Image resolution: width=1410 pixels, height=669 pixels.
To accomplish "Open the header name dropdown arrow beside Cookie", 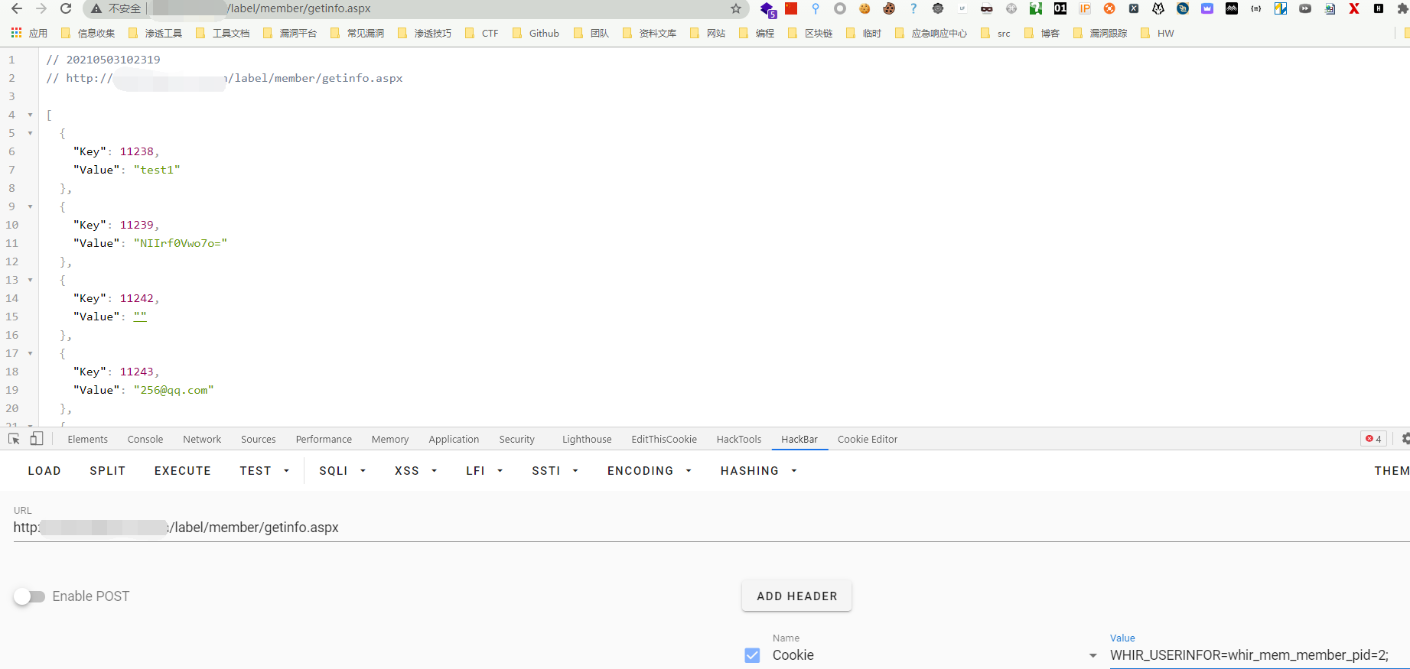I will point(1093,655).
